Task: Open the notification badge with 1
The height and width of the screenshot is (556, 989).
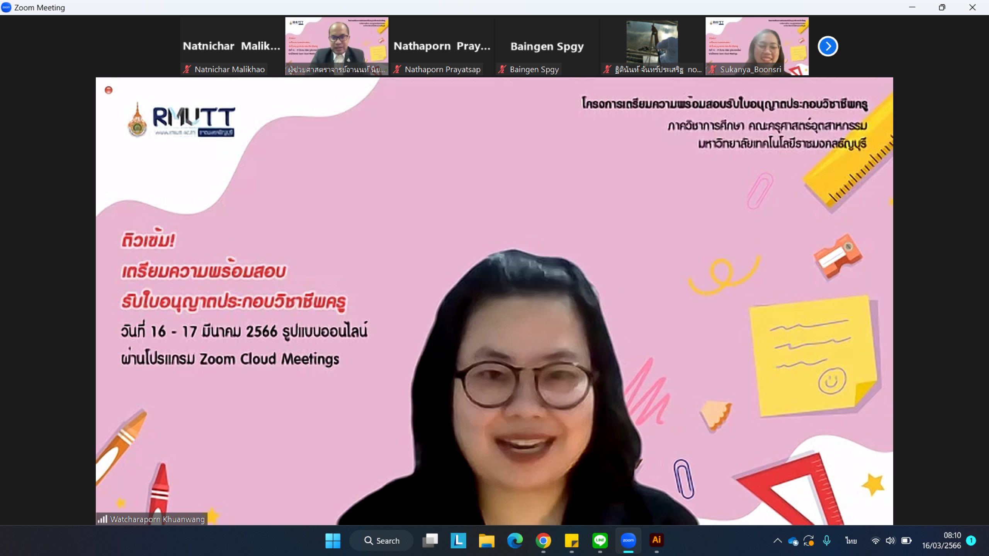Action: [971, 541]
